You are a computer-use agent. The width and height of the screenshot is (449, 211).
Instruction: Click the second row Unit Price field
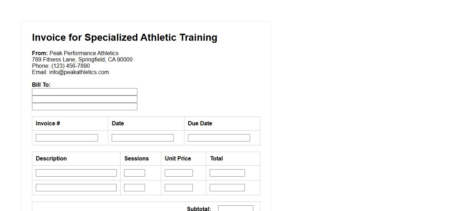[x=179, y=188]
